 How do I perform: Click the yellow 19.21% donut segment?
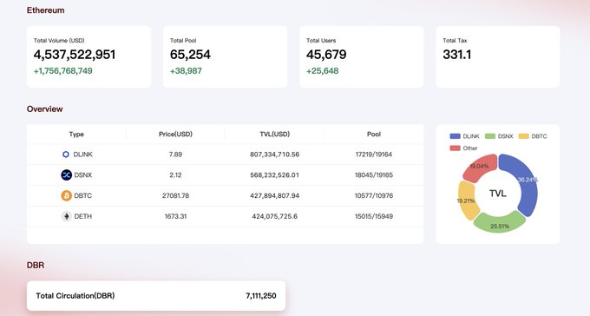(468, 201)
